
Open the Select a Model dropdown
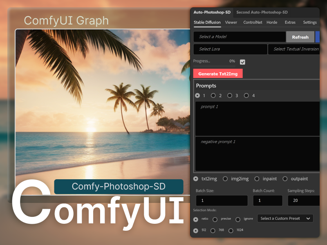[239, 37]
